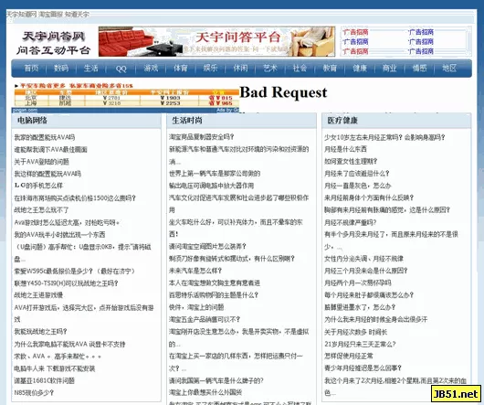Open question 请问我国第一辆汽车是什么牌子的?
The width and height of the screenshot is (484, 405).
click(x=216, y=380)
